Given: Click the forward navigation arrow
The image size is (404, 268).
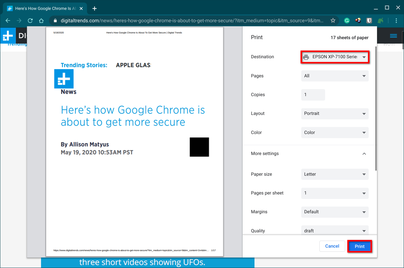Looking at the screenshot, I should 19,21.
